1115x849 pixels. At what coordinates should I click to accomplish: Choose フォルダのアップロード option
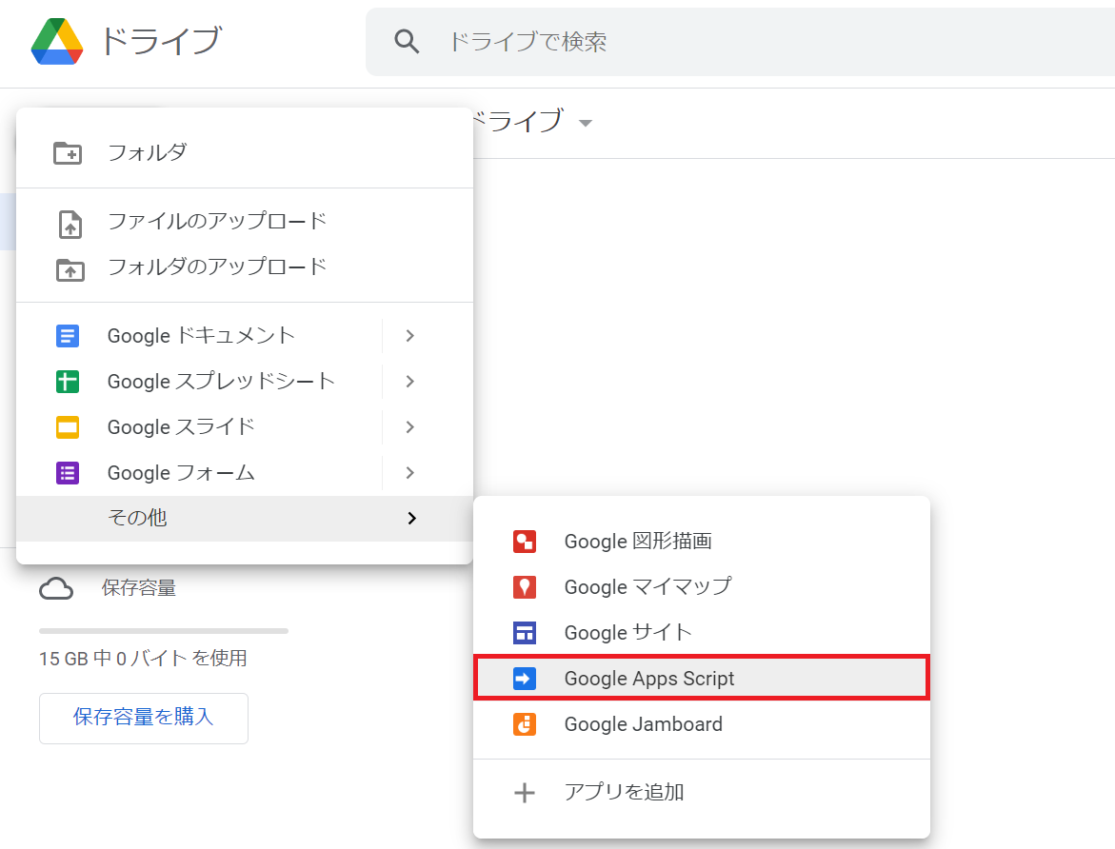pos(245,267)
